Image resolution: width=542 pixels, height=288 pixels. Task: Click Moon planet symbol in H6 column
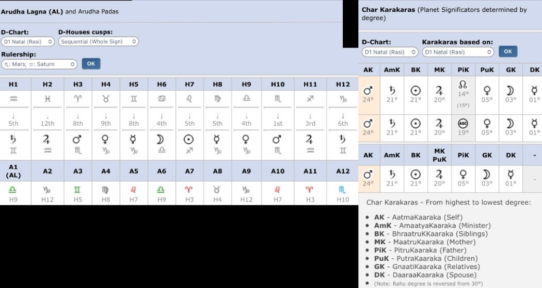(x=161, y=139)
